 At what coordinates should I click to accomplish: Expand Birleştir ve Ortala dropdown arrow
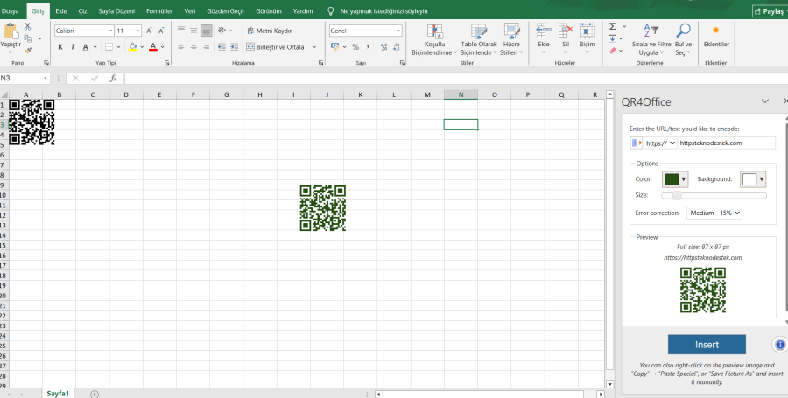314,47
